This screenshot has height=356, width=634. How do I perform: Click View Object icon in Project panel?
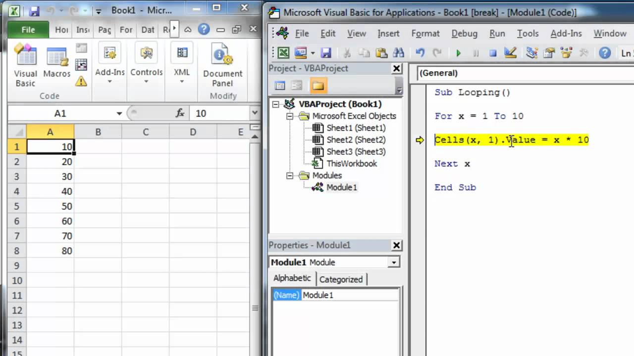point(297,86)
